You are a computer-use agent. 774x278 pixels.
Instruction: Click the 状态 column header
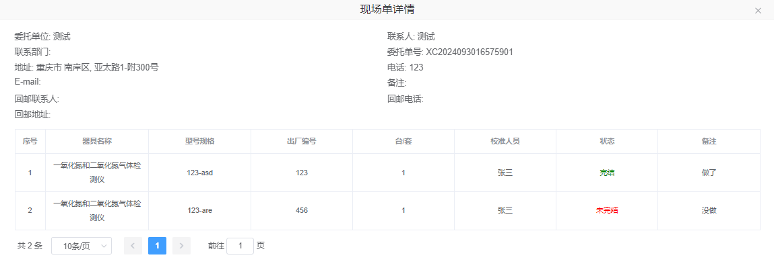(607, 142)
